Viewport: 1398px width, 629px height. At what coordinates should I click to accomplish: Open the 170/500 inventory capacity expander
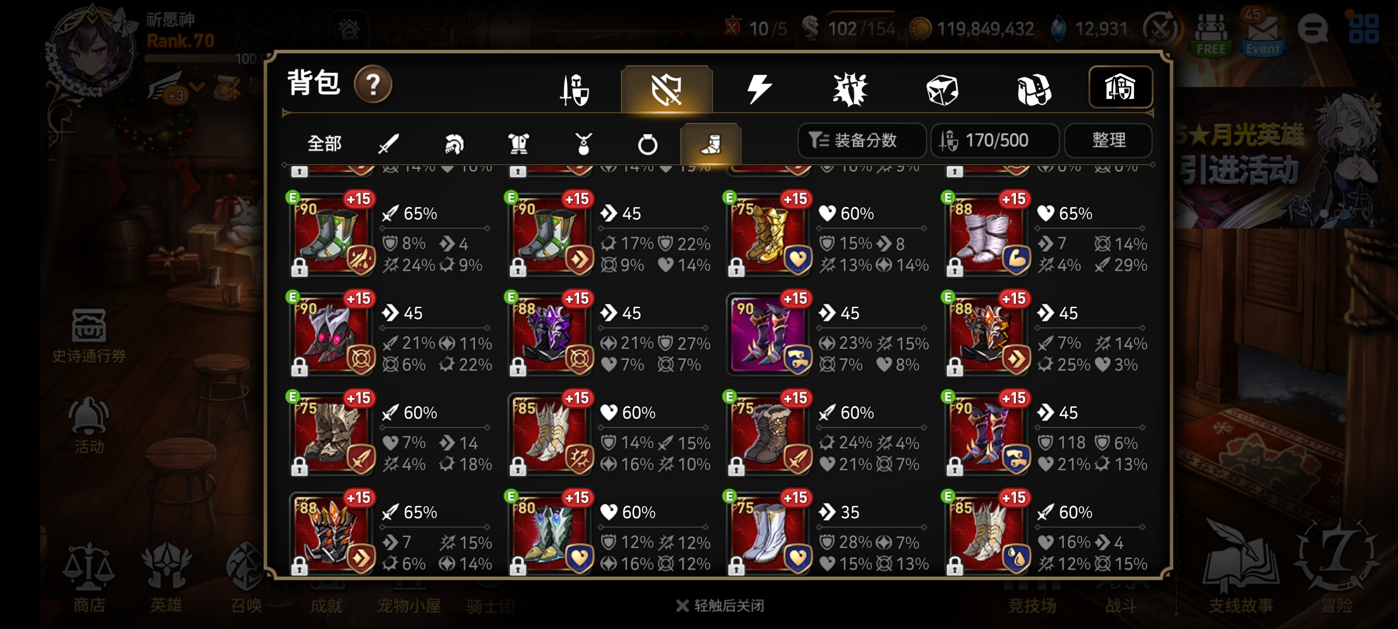pyautogui.click(x=994, y=140)
